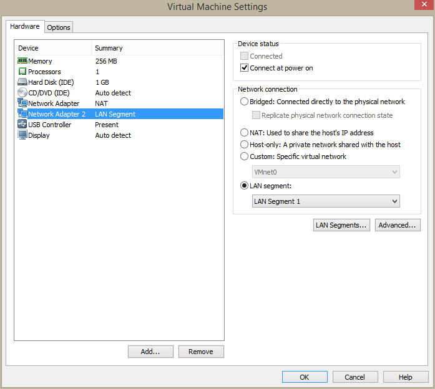Image resolution: width=435 pixels, height=389 pixels.
Task: Open the Advanced... network settings
Action: [398, 225]
